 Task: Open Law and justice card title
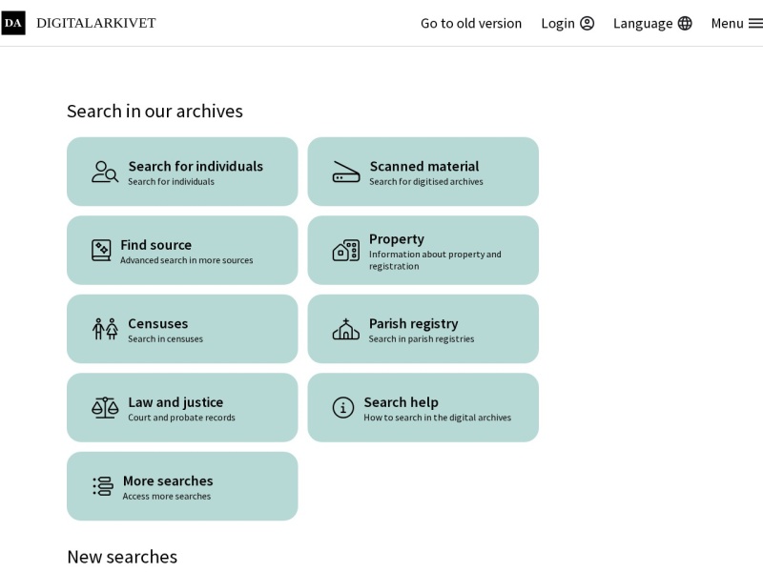(x=175, y=402)
